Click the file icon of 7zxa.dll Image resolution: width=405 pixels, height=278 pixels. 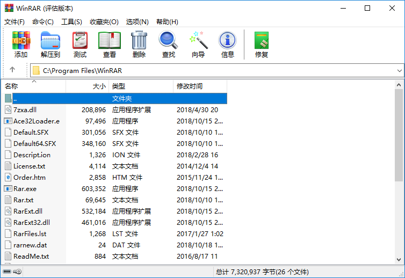pos(8,109)
